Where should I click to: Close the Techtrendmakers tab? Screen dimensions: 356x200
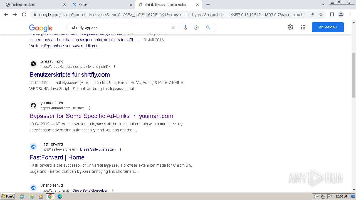(x=64, y=5)
